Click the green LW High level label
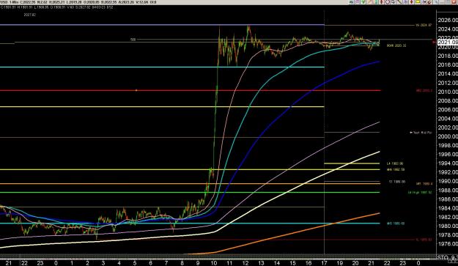The image size is (458, 266). [420, 193]
